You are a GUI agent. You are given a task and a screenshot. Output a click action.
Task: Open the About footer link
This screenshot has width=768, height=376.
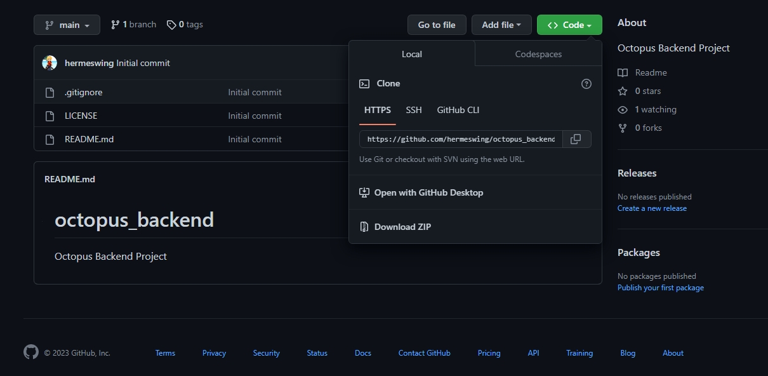click(673, 353)
